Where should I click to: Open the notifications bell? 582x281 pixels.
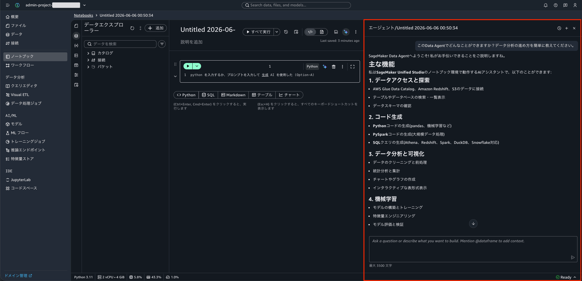(546, 5)
